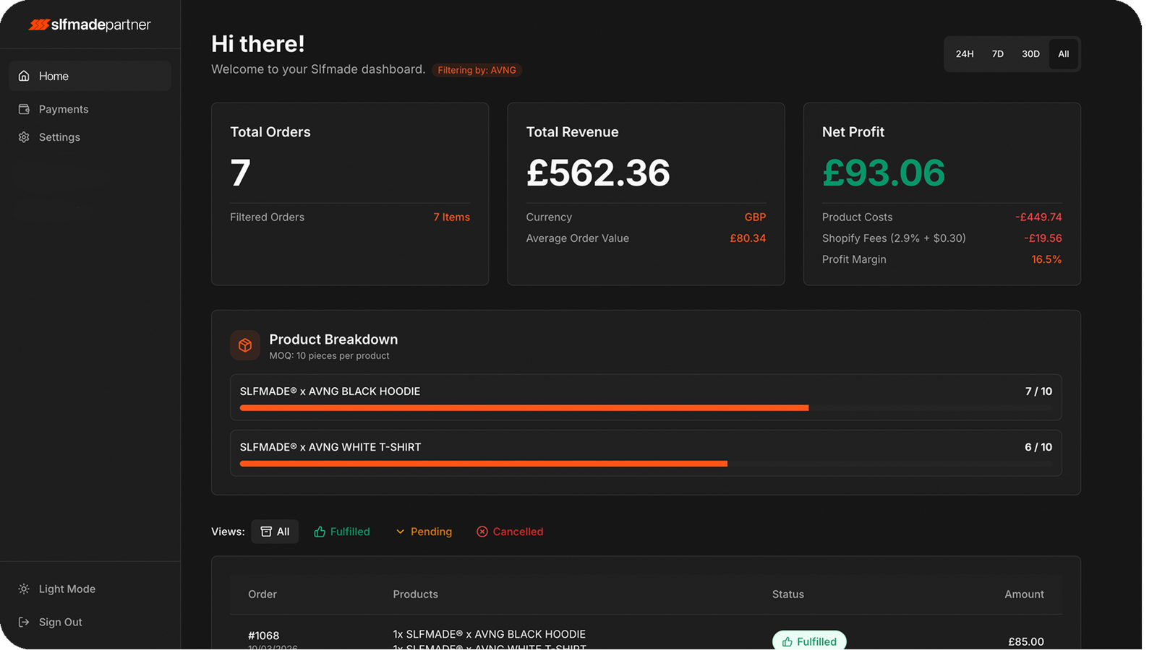The width and height of the screenshot is (1157, 650).
Task: Click the '6 / 10' t-shirt count
Action: (x=1038, y=447)
